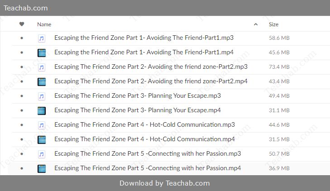Click the sort arrow chevron beside Name
The height and width of the screenshot is (191, 330).
tap(256, 24)
